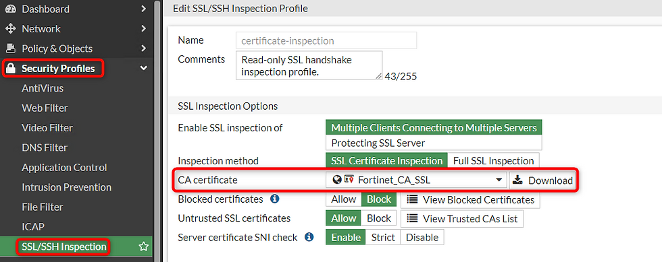
Task: Open File Filter in sidebar
Action: 42,207
